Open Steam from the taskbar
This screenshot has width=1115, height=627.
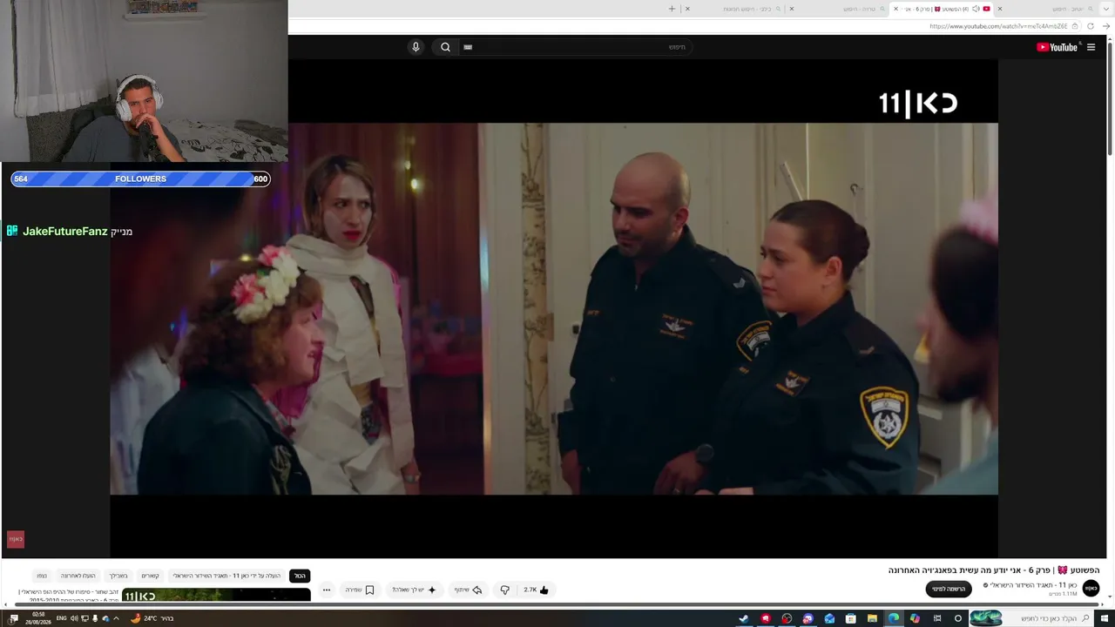click(744, 618)
